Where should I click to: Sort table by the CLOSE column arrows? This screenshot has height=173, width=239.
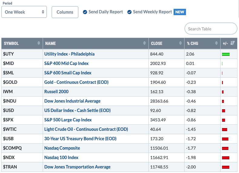[x=180, y=43]
